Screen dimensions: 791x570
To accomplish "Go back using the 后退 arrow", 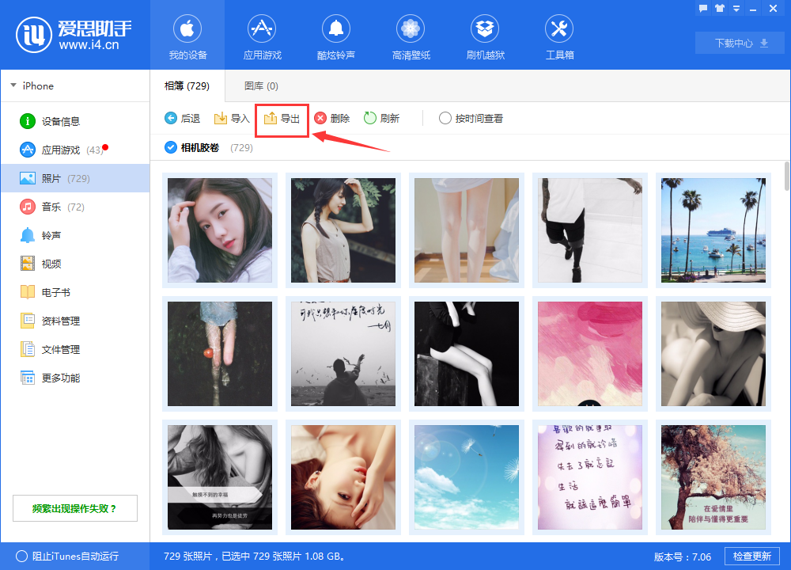I will point(171,118).
